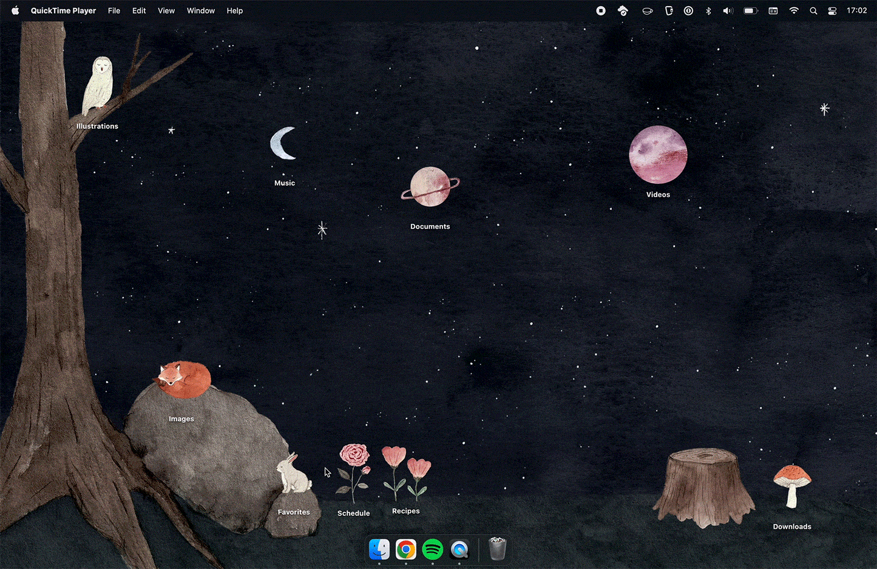Open the Window menu

pos(201,10)
